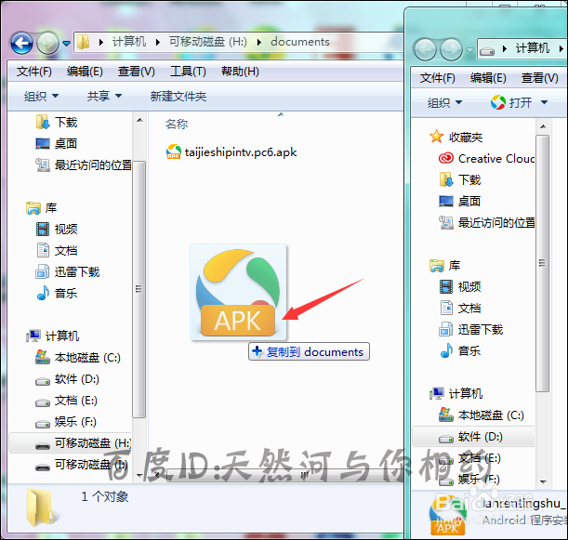The width and height of the screenshot is (568, 540).
Task: Open 查看(V) menu in documents window
Action: pos(137,72)
